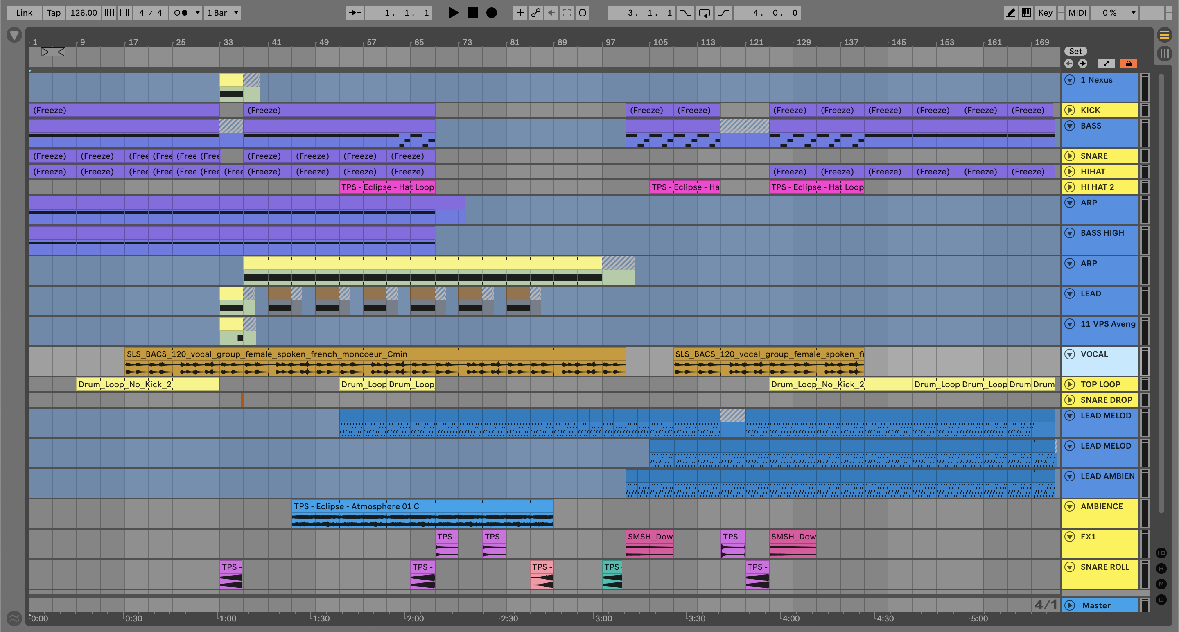Image resolution: width=1179 pixels, height=632 pixels.
Task: Click the Stop transport button
Action: click(x=472, y=13)
